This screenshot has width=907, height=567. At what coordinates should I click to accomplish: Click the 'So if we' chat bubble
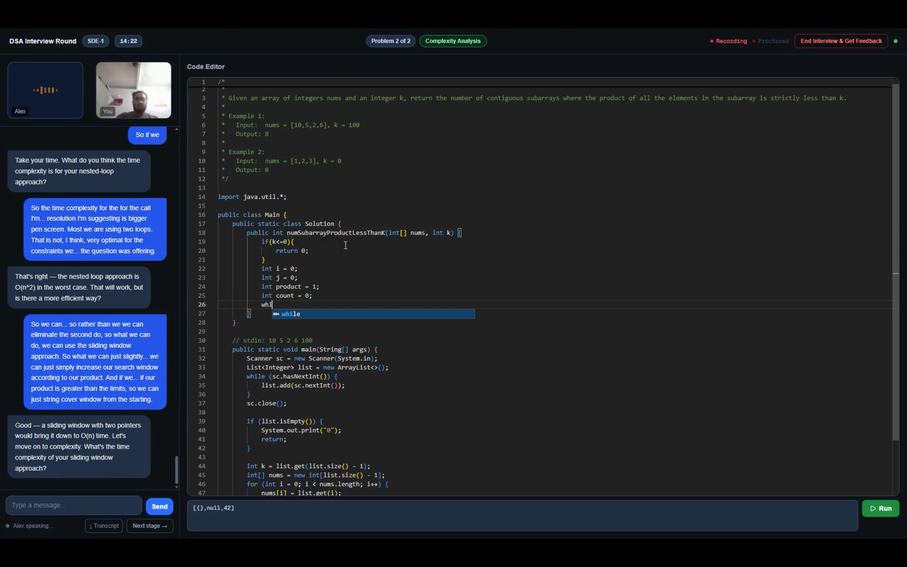[x=147, y=135]
